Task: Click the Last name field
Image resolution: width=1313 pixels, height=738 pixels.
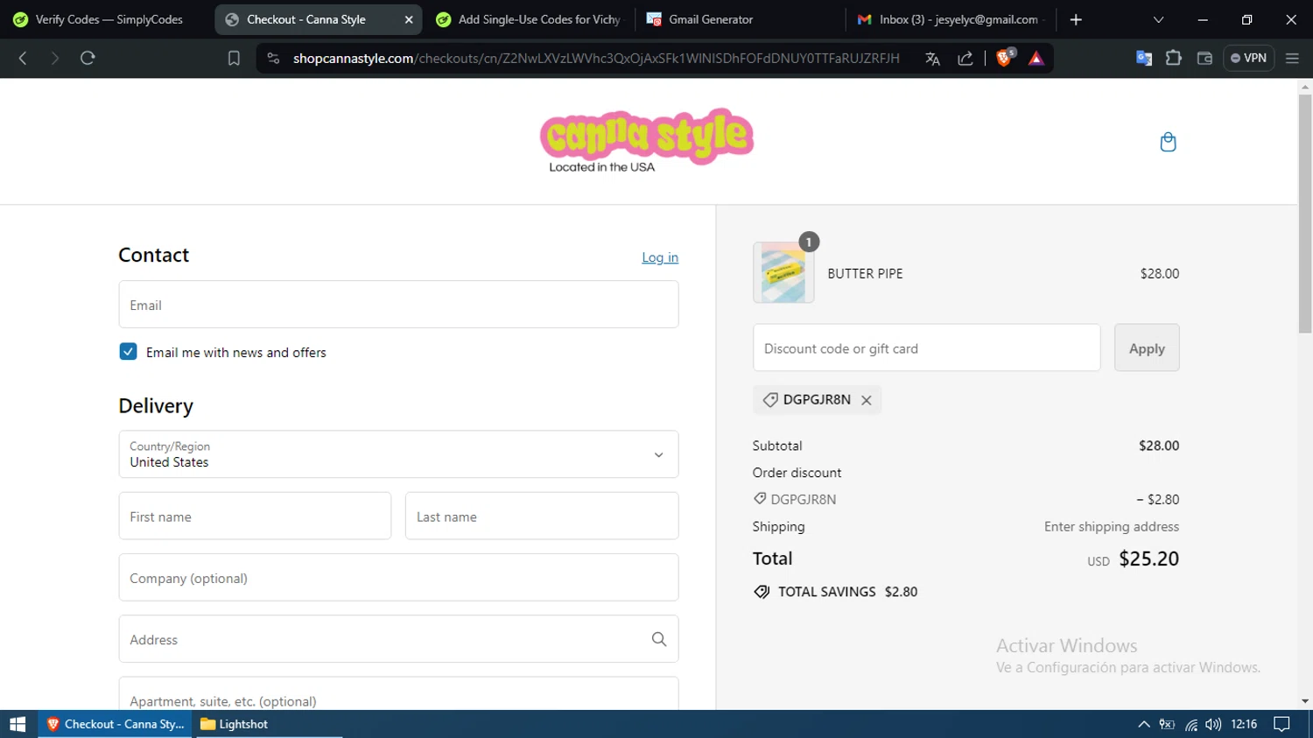Action: [542, 517]
